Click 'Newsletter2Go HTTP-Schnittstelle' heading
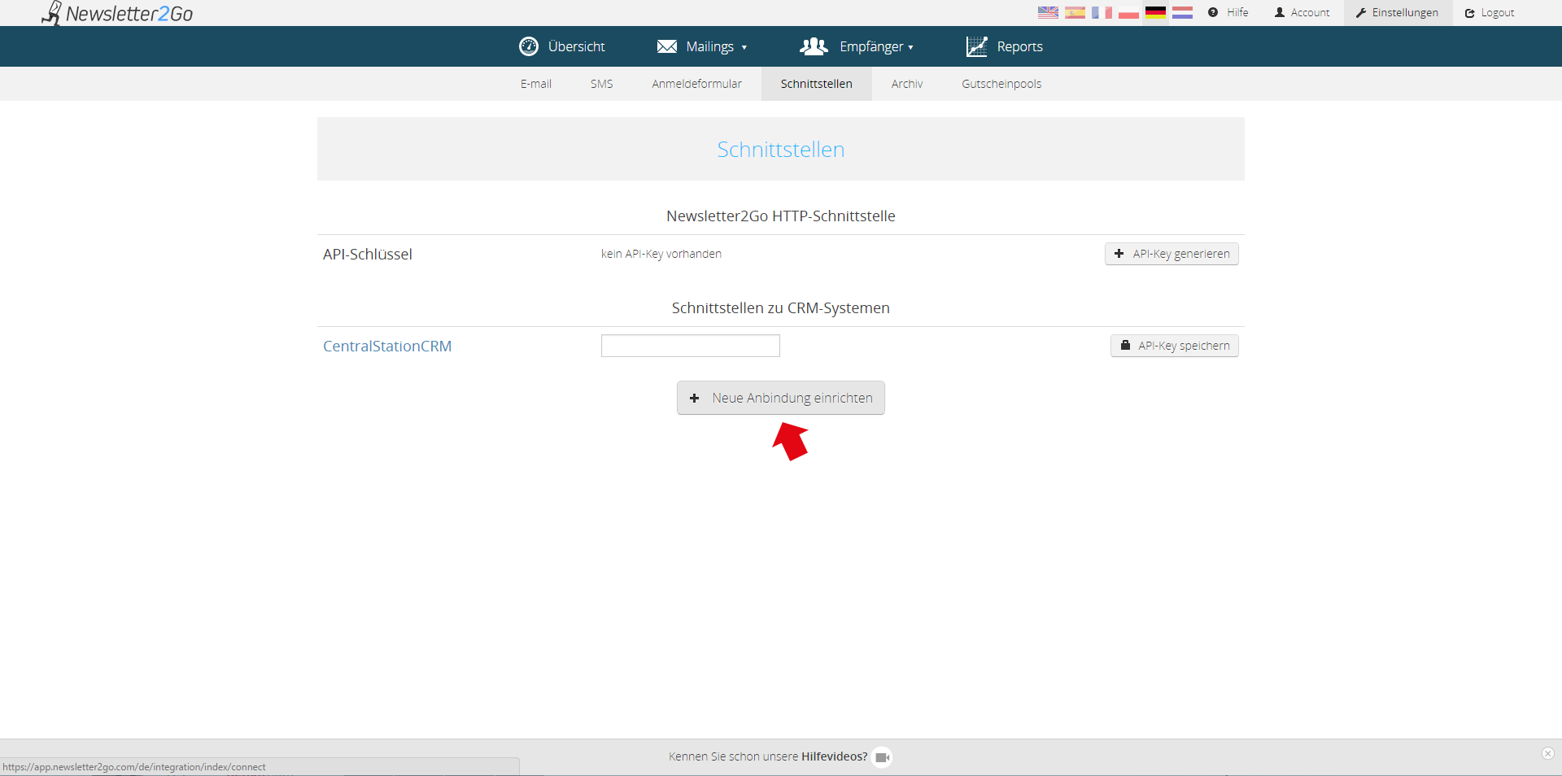Viewport: 1562px width, 776px height. [781, 216]
